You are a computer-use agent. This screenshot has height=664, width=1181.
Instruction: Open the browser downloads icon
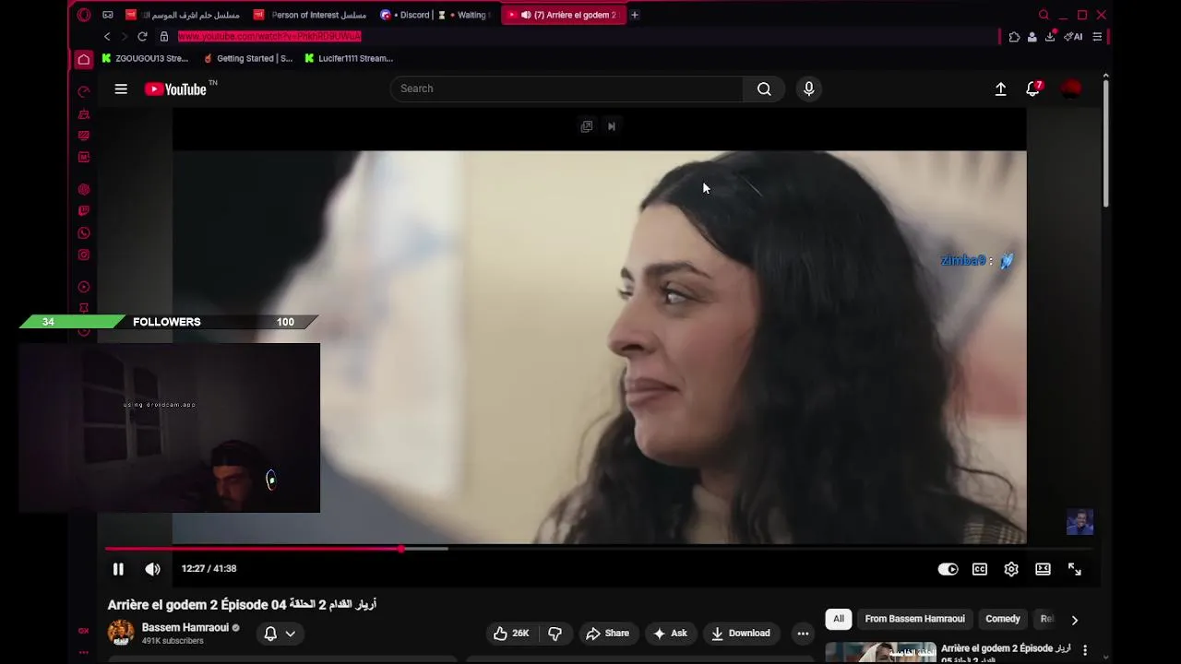tap(1050, 37)
